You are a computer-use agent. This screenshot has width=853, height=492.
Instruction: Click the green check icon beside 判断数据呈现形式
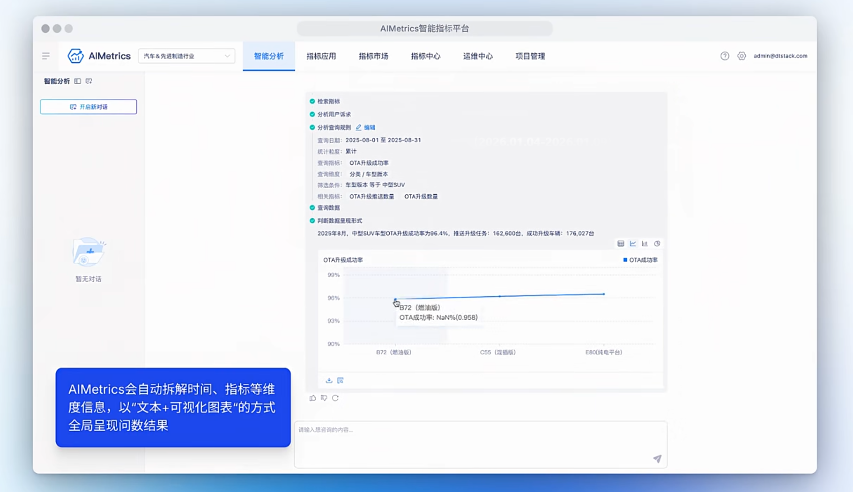pos(312,221)
